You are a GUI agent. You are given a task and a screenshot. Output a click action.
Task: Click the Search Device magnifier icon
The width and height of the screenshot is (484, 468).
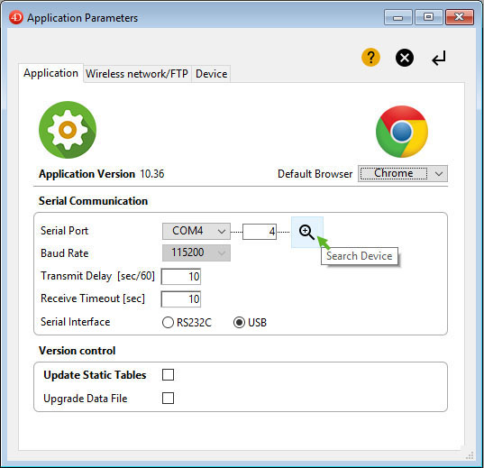click(x=307, y=232)
